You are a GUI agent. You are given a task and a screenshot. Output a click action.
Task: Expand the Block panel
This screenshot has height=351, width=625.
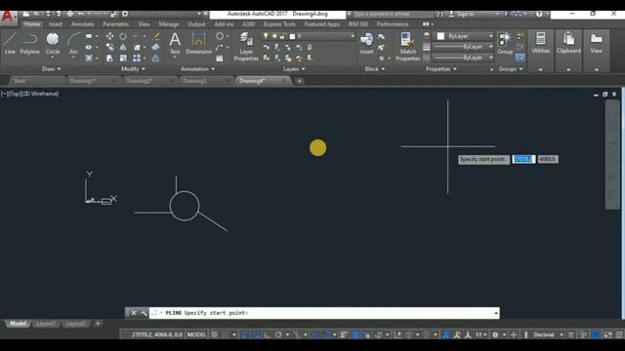375,69
